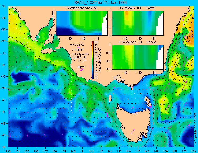Click main map latitude label -38
This screenshot has height=153, width=198.
[x=3, y=77]
